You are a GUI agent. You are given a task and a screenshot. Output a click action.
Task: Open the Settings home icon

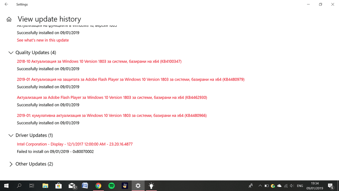[x=9, y=19]
